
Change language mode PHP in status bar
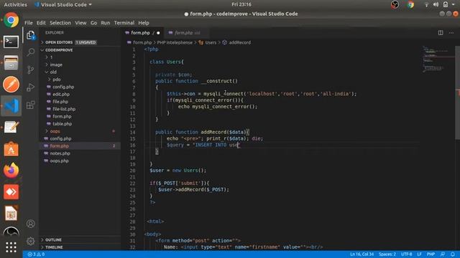coord(431,254)
